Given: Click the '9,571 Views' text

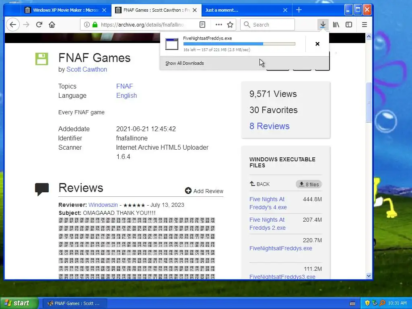Looking at the screenshot, I should coord(273,94).
